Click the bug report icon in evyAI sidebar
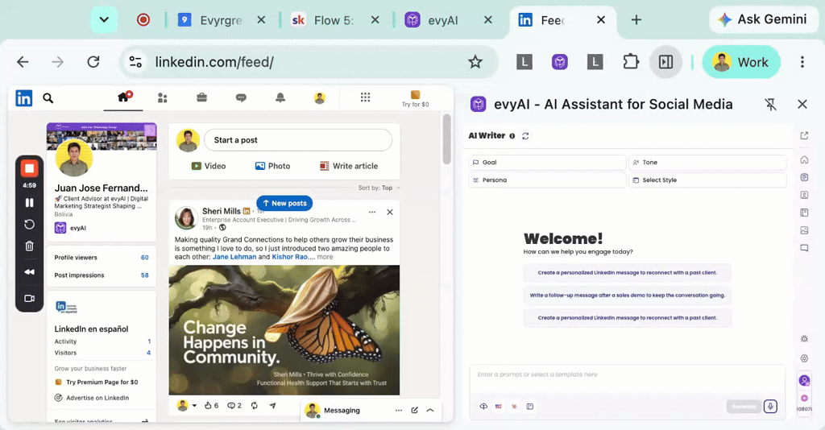 tap(804, 338)
